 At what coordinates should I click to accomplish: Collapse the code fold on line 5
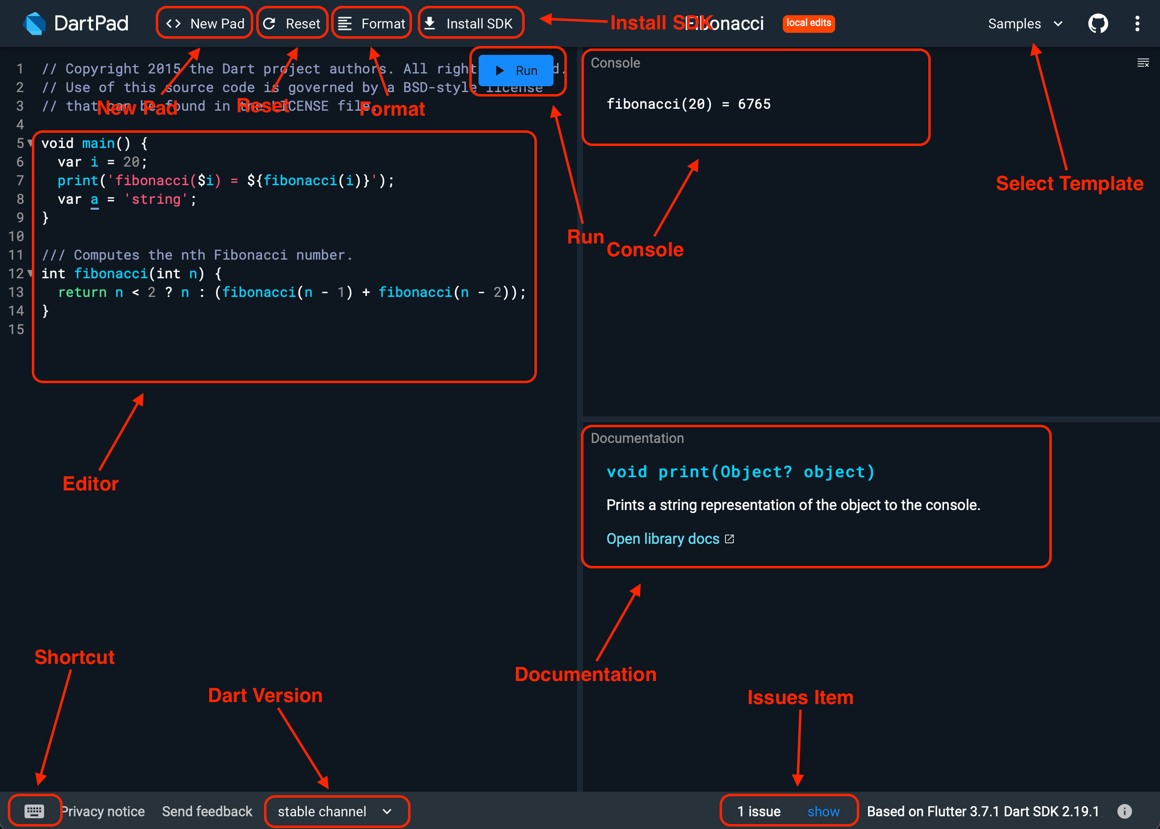[29, 144]
